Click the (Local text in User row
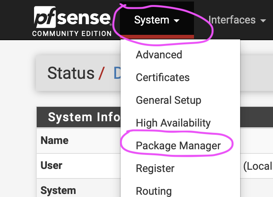This screenshot has height=197, width=273. coord(257,166)
